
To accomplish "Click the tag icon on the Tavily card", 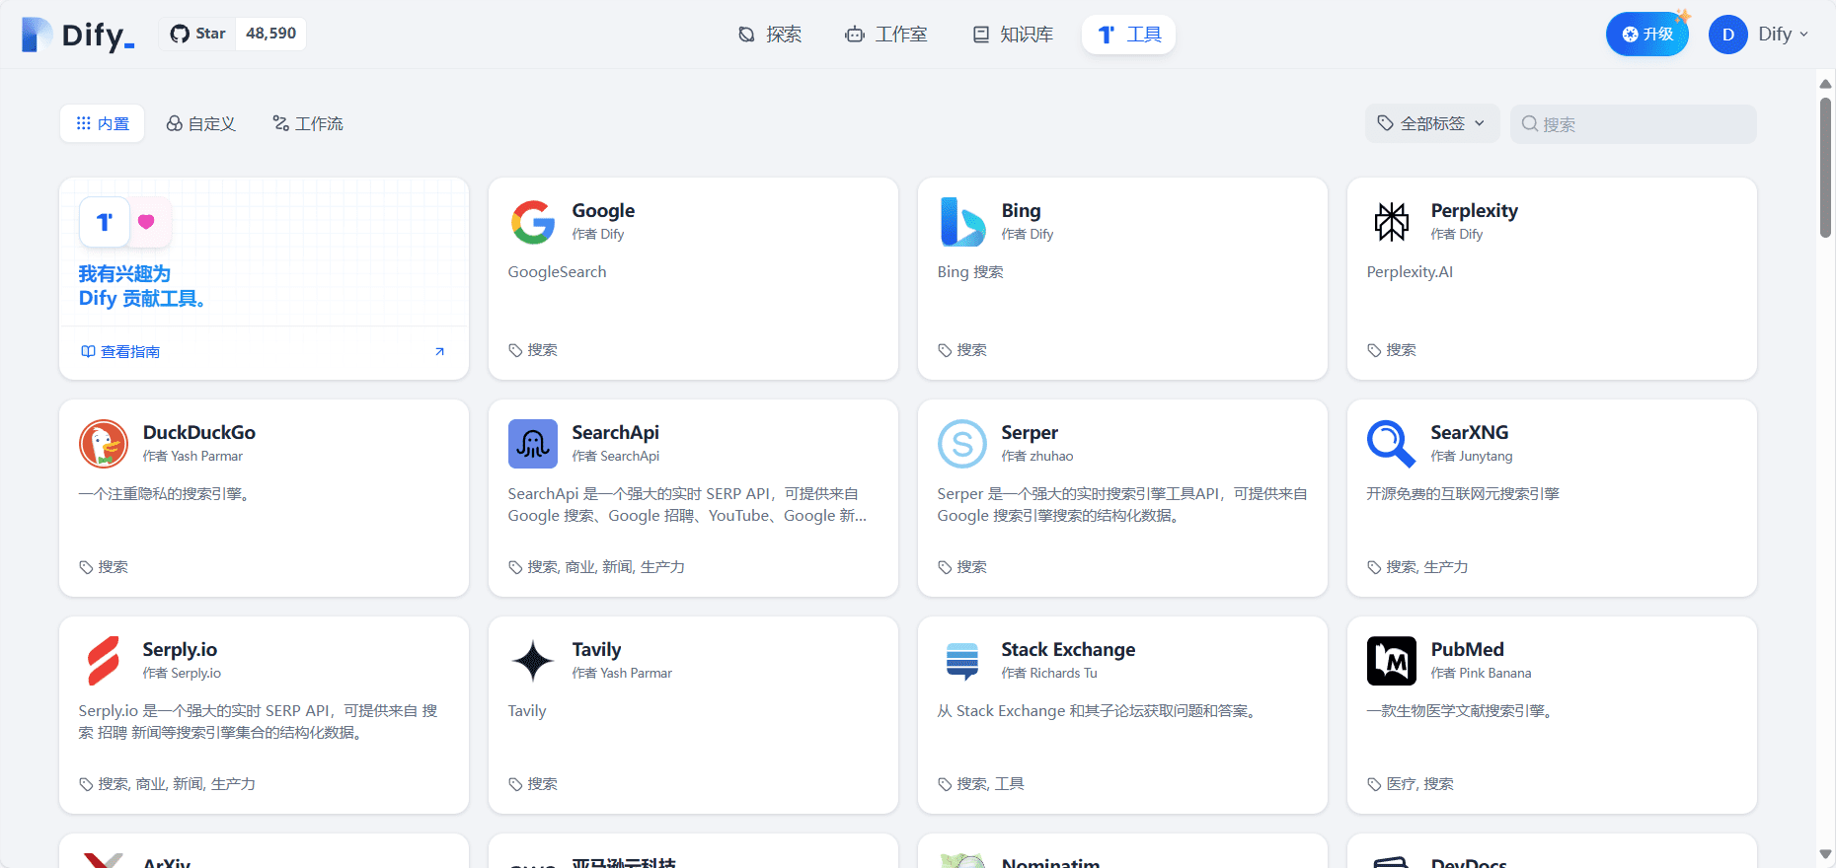I will pyautogui.click(x=515, y=784).
